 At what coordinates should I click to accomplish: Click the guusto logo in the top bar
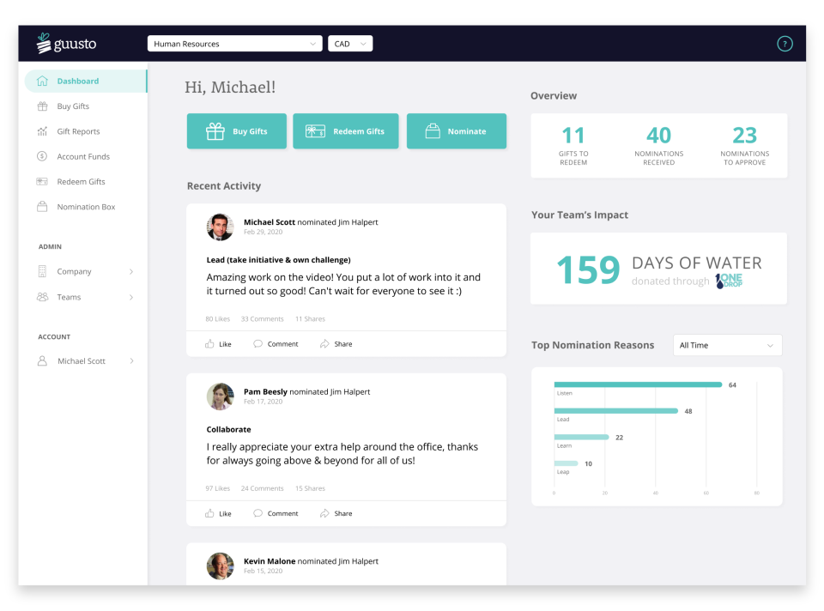(x=69, y=43)
